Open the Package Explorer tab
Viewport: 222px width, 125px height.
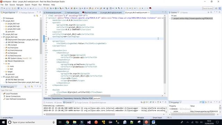click(27, 12)
